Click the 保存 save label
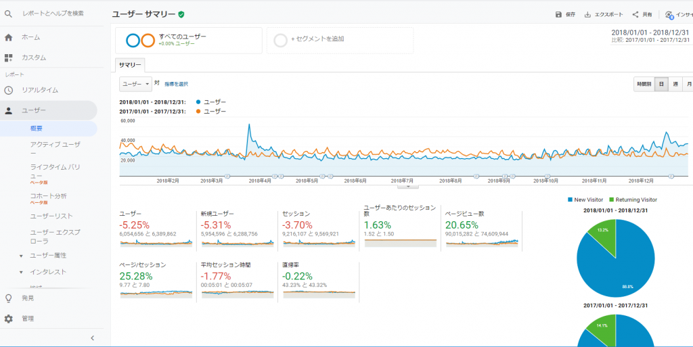This screenshot has width=693, height=347. point(571,15)
